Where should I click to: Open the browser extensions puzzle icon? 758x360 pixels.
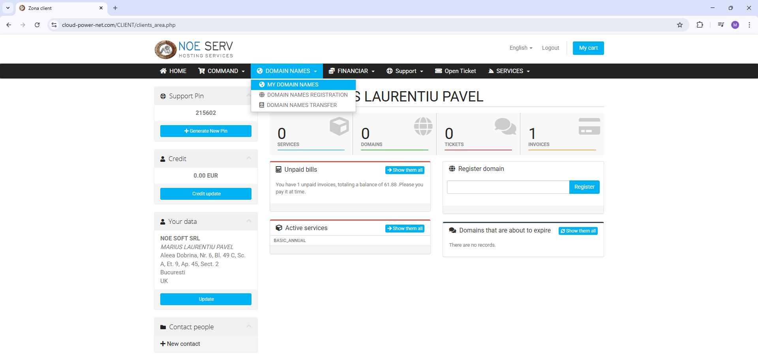click(x=700, y=25)
